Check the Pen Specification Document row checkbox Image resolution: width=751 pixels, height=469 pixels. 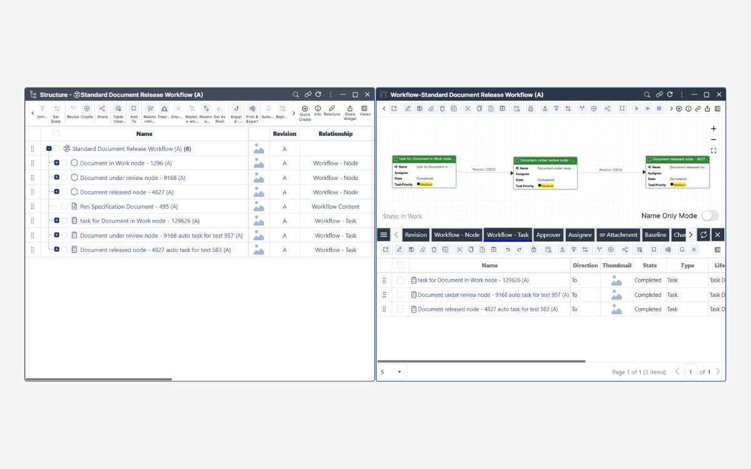(64, 206)
